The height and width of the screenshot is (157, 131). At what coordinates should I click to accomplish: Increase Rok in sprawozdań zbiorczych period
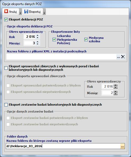click(116, 85)
